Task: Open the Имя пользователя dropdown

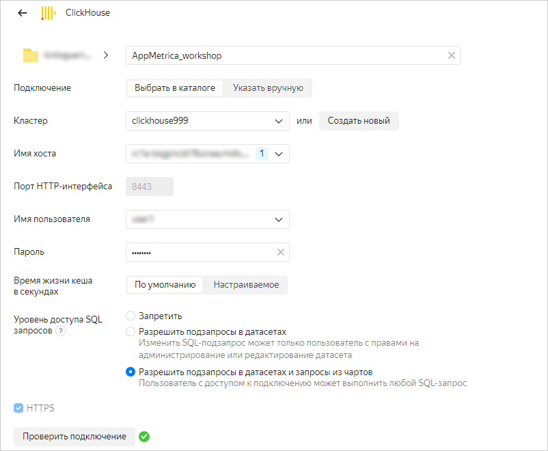Action: click(x=278, y=219)
